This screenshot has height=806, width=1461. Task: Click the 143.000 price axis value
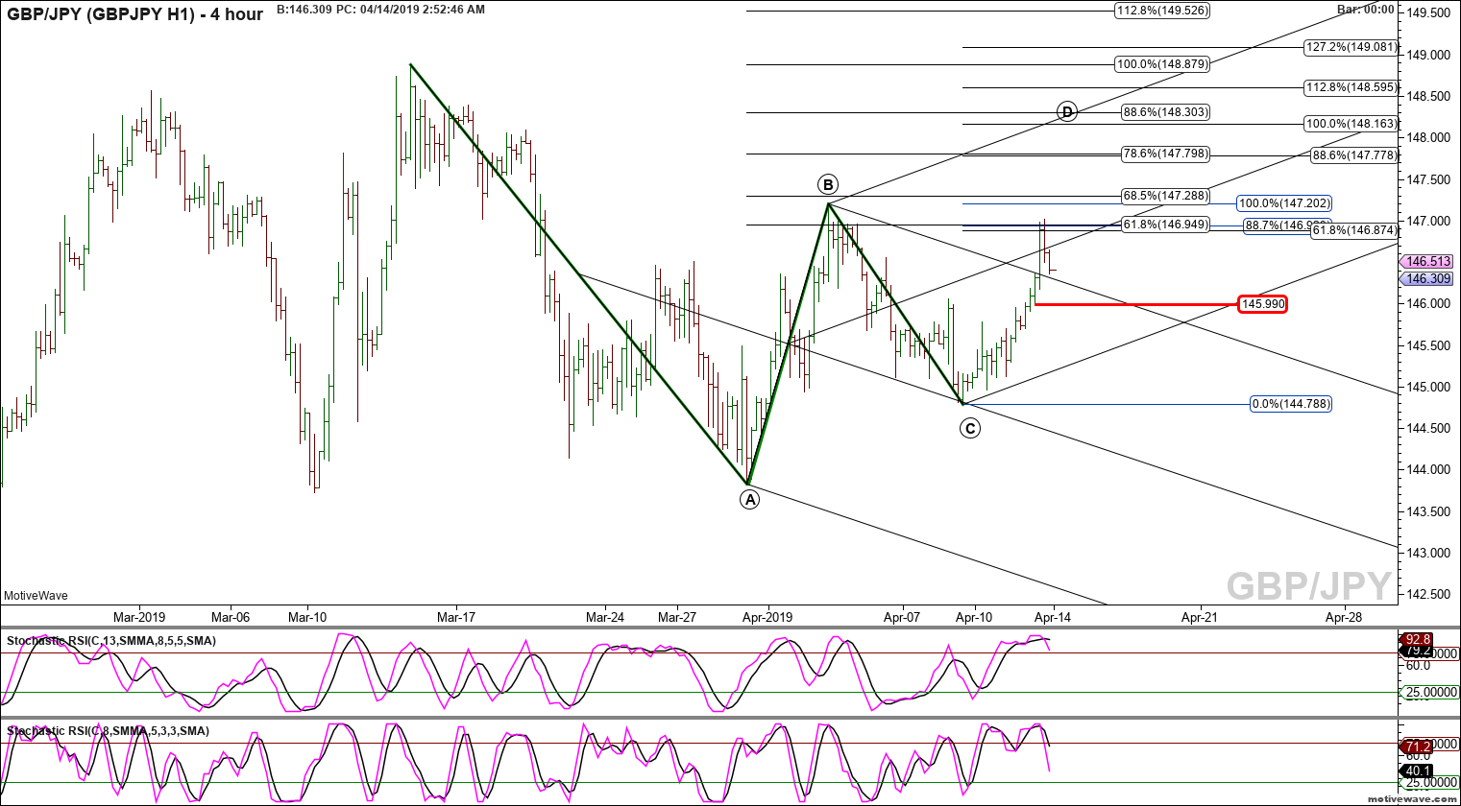[1429, 553]
